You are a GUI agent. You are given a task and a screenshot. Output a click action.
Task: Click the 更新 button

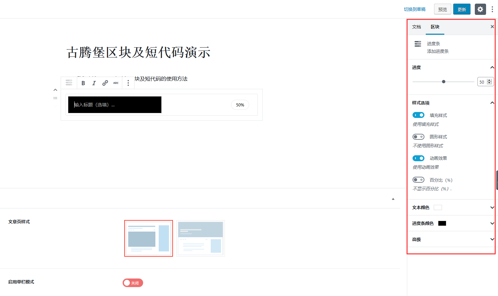[462, 9]
